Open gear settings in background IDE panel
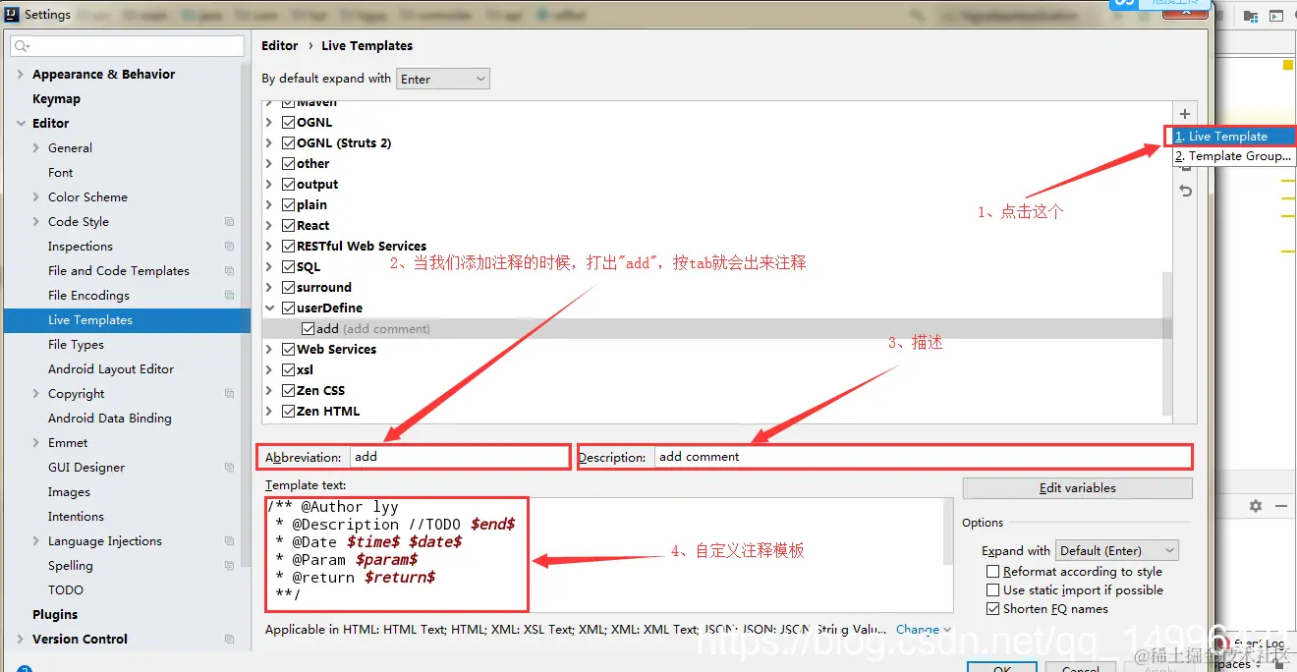Viewport: 1297px width, 672px height. pyautogui.click(x=1256, y=506)
